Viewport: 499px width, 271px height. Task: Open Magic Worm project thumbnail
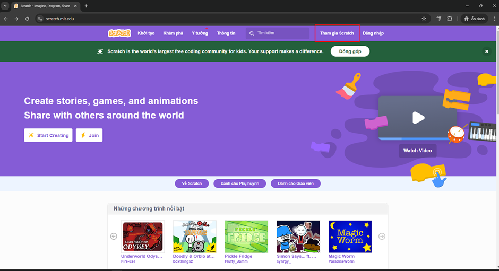pyautogui.click(x=350, y=237)
